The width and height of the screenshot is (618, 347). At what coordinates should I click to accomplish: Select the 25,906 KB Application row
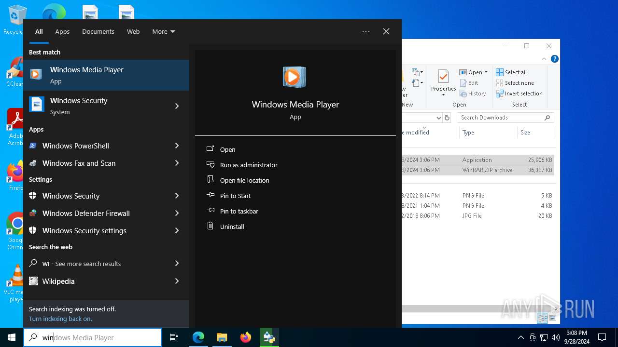pyautogui.click(x=478, y=160)
